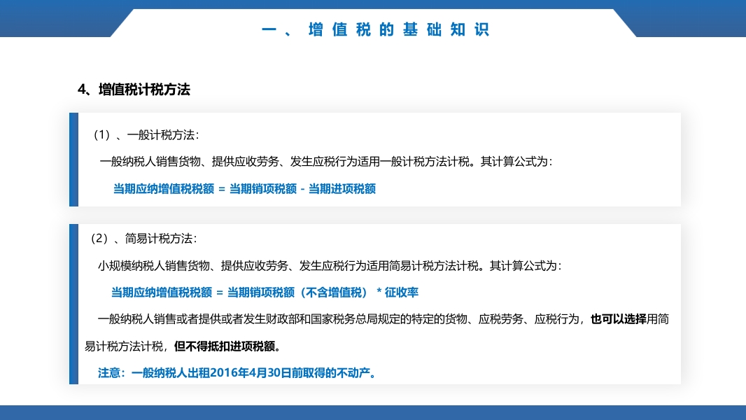Select the blue note 注意：一般纳税人出租2016年4月30日前取得的不动产
Screen dimensions: 746x420
pyautogui.click(x=239, y=373)
